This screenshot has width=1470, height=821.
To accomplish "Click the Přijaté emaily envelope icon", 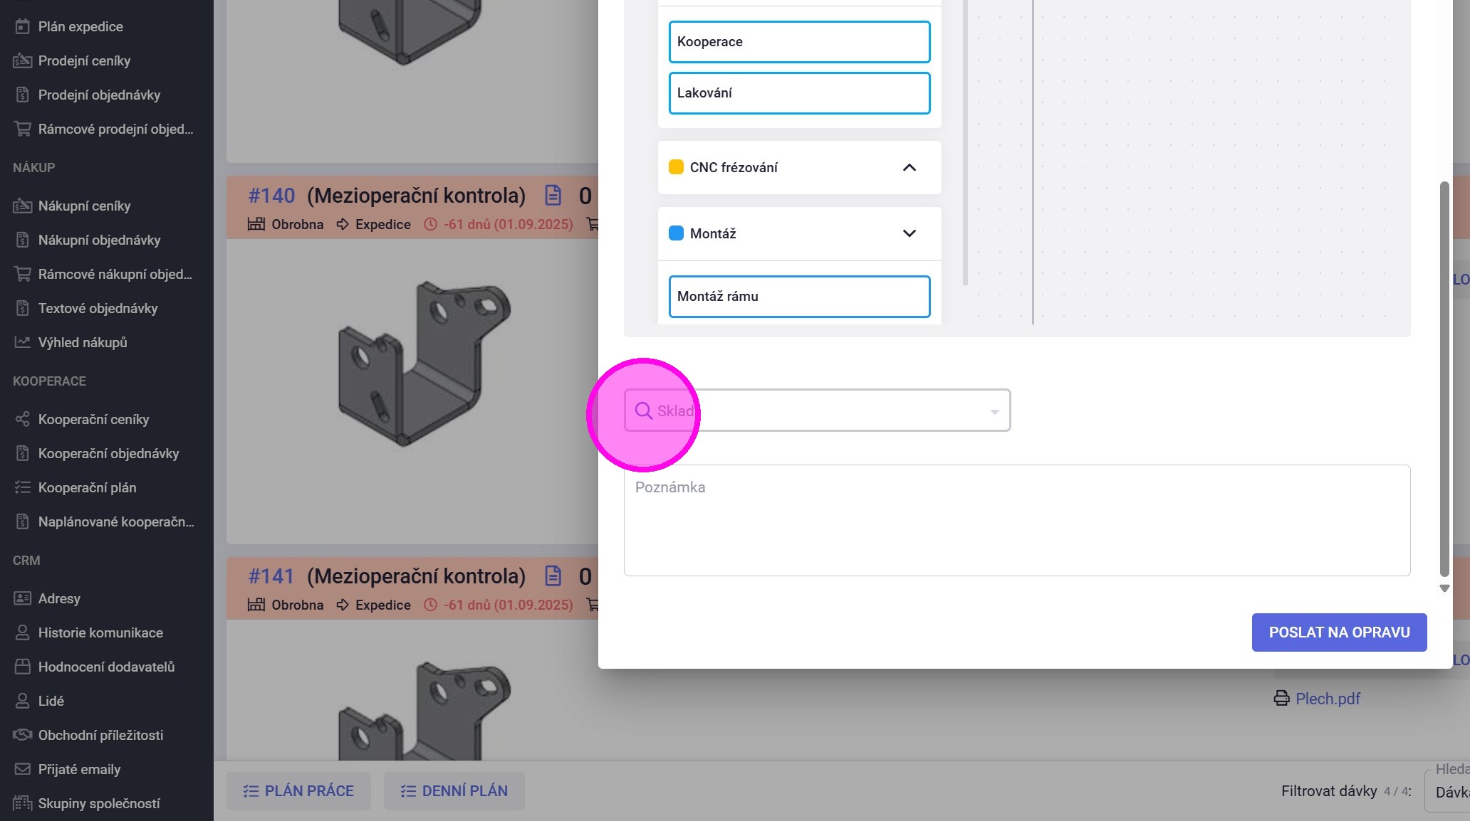I will point(22,769).
